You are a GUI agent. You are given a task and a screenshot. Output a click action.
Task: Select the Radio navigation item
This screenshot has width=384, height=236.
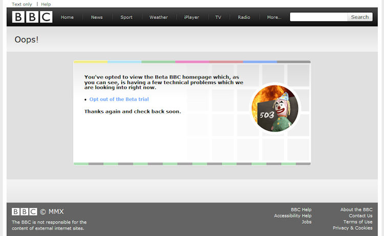(244, 17)
